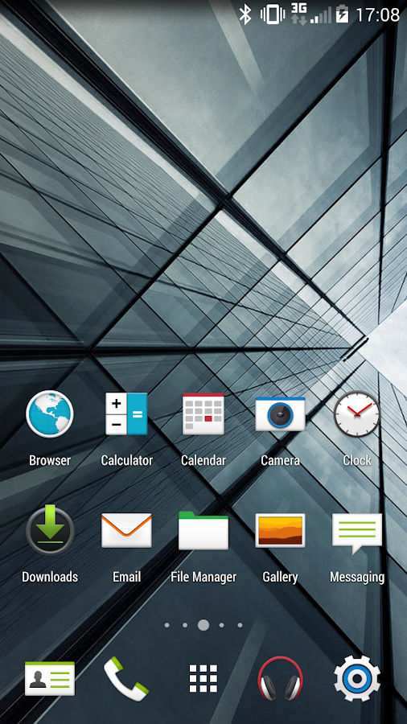Tap the Bluetooth status icon
This screenshot has width=407, height=724.
(245, 15)
